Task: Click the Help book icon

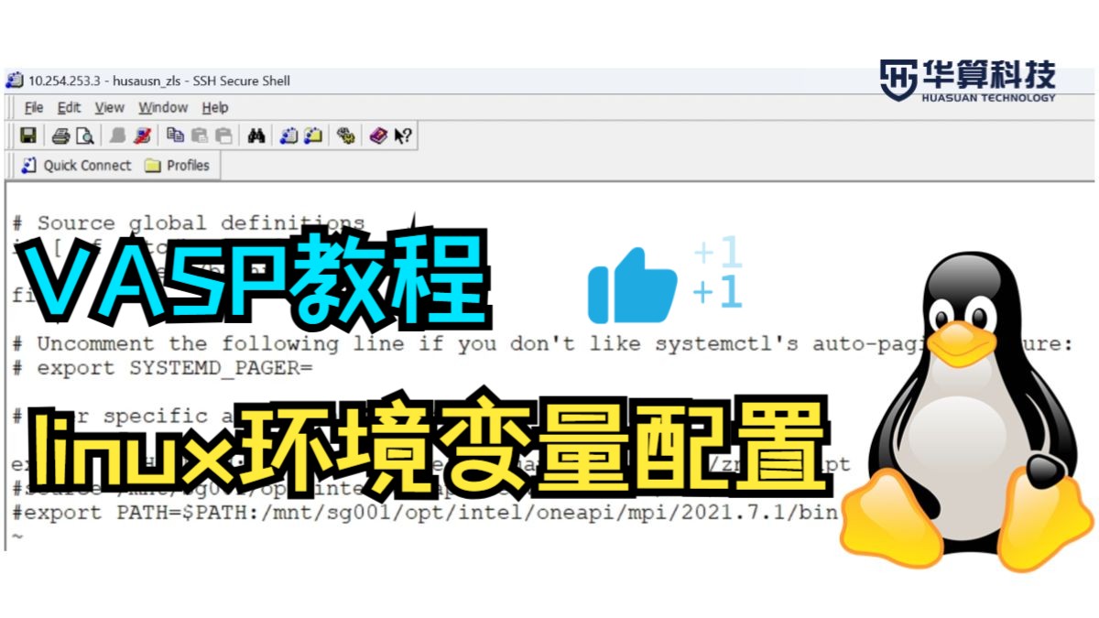Action: pyautogui.click(x=378, y=136)
